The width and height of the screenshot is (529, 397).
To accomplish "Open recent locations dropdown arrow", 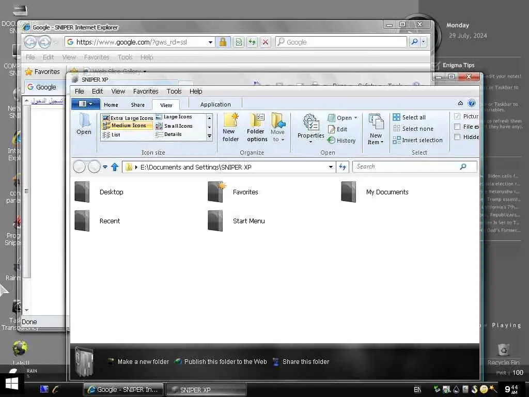I will (105, 167).
